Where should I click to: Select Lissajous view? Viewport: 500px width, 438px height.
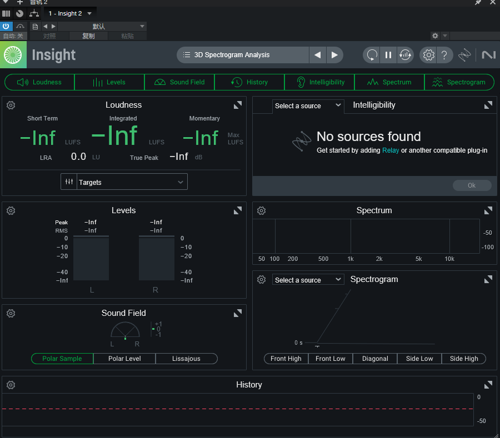tap(187, 359)
